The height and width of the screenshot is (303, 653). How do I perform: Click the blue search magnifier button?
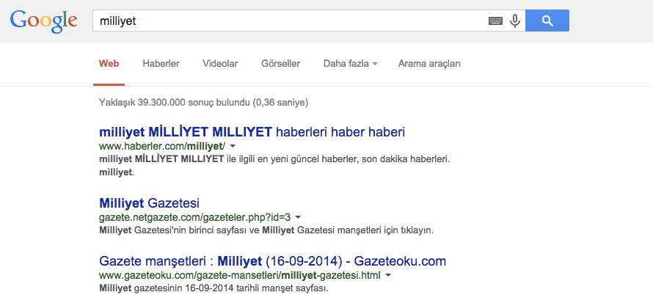coord(547,21)
